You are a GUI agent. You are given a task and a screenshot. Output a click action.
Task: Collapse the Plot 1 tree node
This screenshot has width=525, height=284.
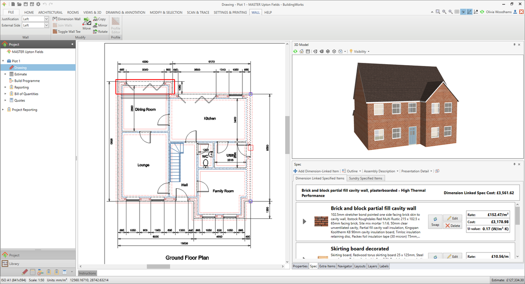[3, 61]
